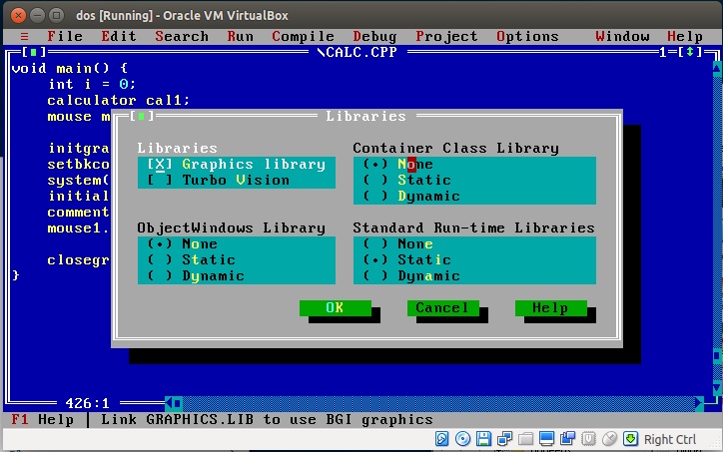Select None under Container Class Library

tap(397, 164)
